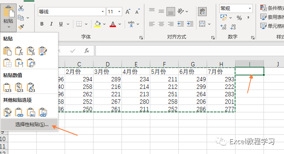The image size is (284, 154).
Task: Center cell text horizontally
Action: click(161, 24)
